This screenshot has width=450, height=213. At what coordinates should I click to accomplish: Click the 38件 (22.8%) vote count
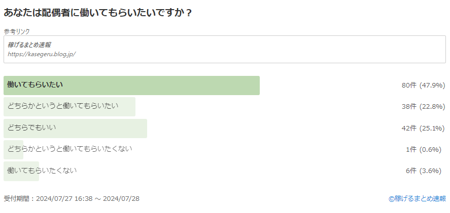coord(423,107)
